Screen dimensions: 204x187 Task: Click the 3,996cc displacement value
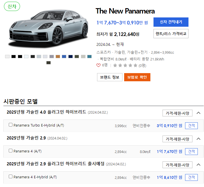click(x=120, y=126)
